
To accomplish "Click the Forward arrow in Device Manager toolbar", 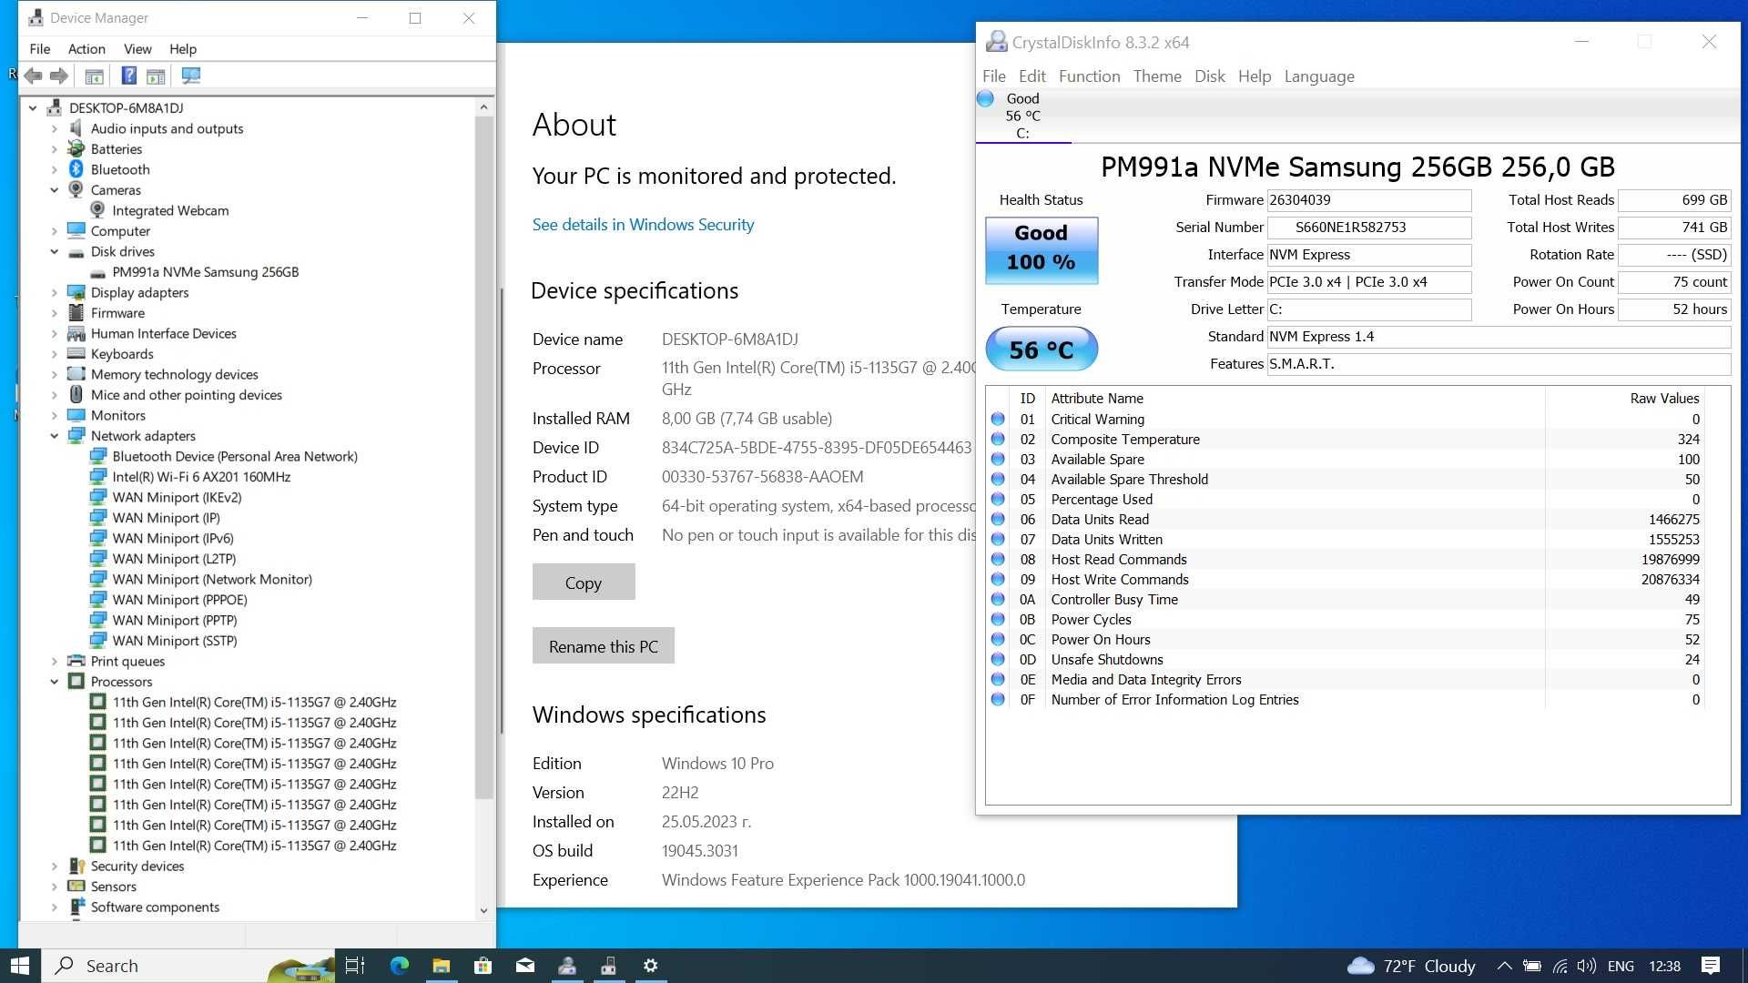I will click(59, 76).
